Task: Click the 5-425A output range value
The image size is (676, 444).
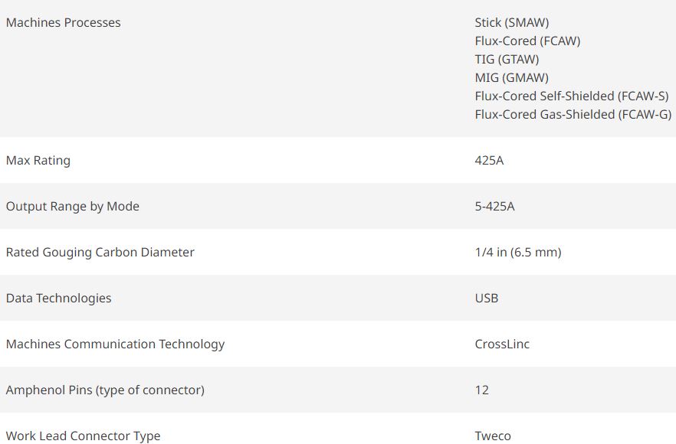Action: coord(494,207)
